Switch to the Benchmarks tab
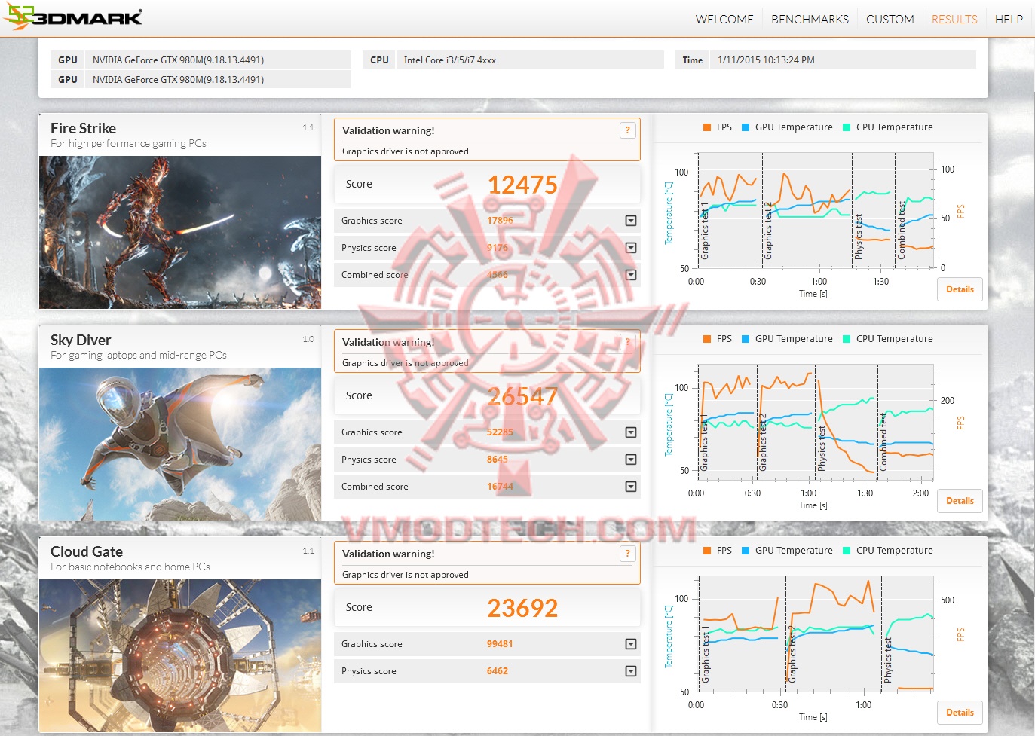 tap(810, 20)
